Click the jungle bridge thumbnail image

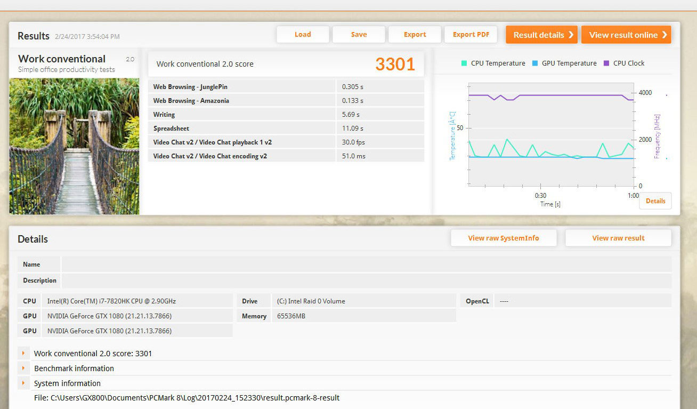[74, 147]
